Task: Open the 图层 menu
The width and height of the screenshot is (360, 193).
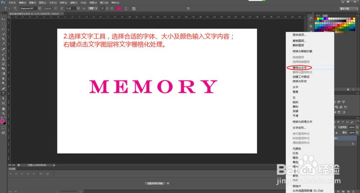Action: coord(42,3)
